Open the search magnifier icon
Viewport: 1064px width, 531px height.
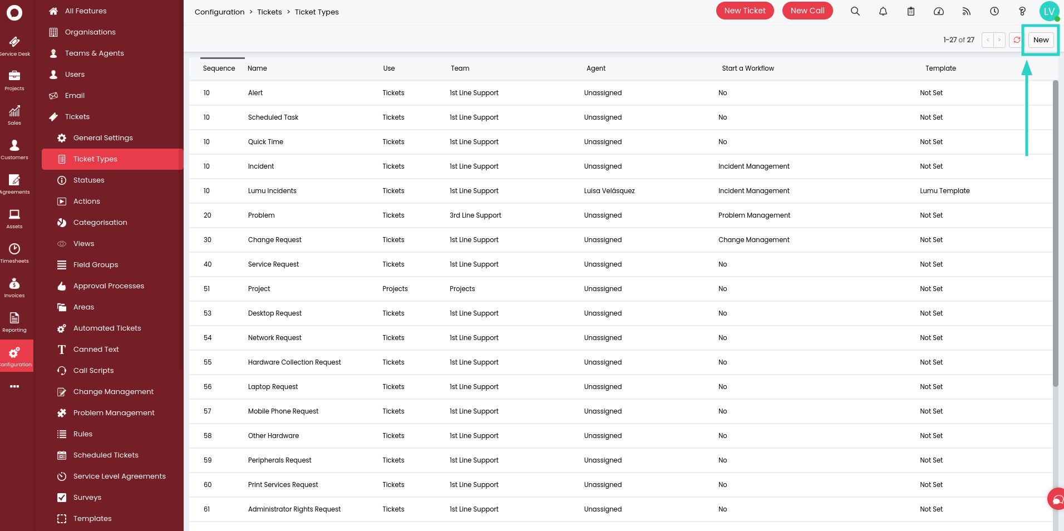click(x=855, y=11)
